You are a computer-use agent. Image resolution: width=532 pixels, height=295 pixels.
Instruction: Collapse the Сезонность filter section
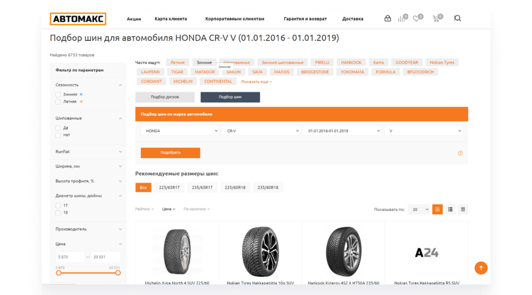click(x=120, y=85)
